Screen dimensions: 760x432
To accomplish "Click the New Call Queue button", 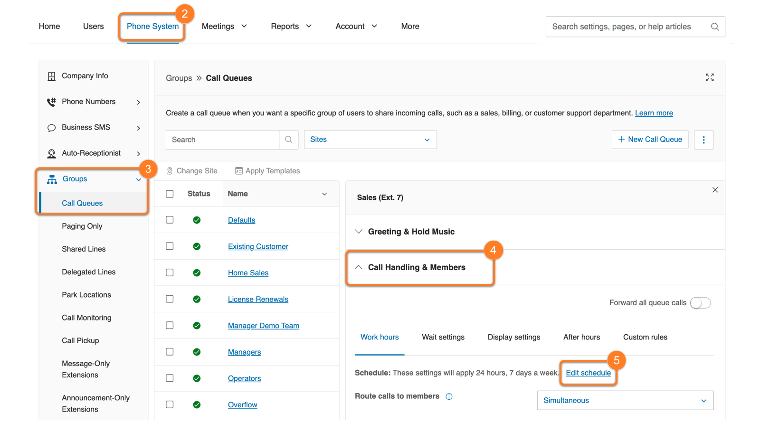I will pos(650,140).
